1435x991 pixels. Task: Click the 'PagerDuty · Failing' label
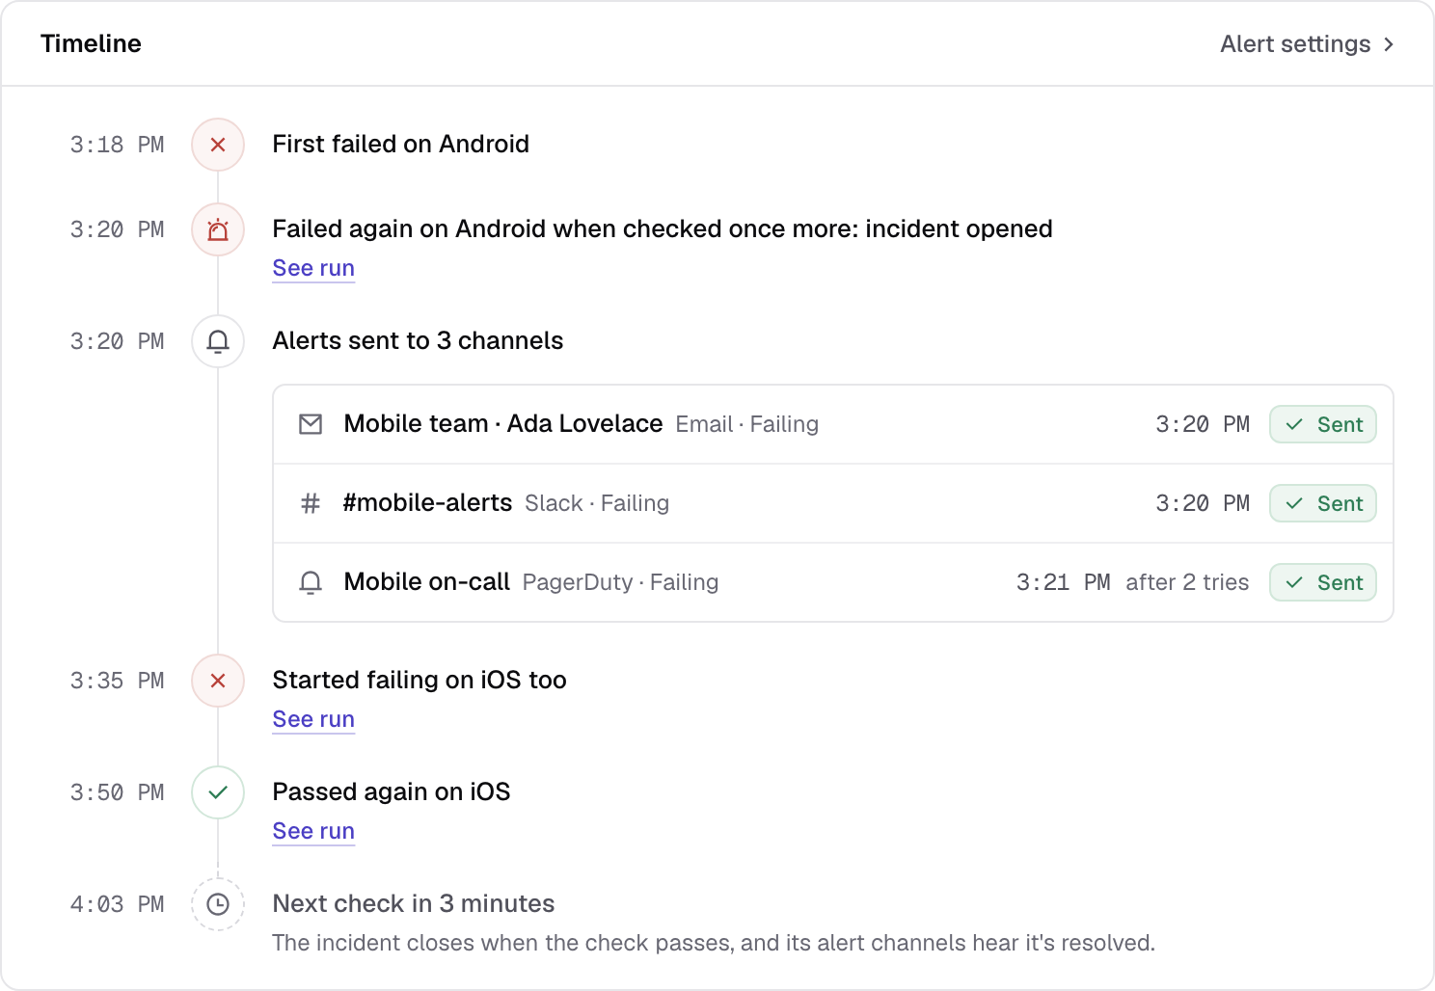[621, 582]
